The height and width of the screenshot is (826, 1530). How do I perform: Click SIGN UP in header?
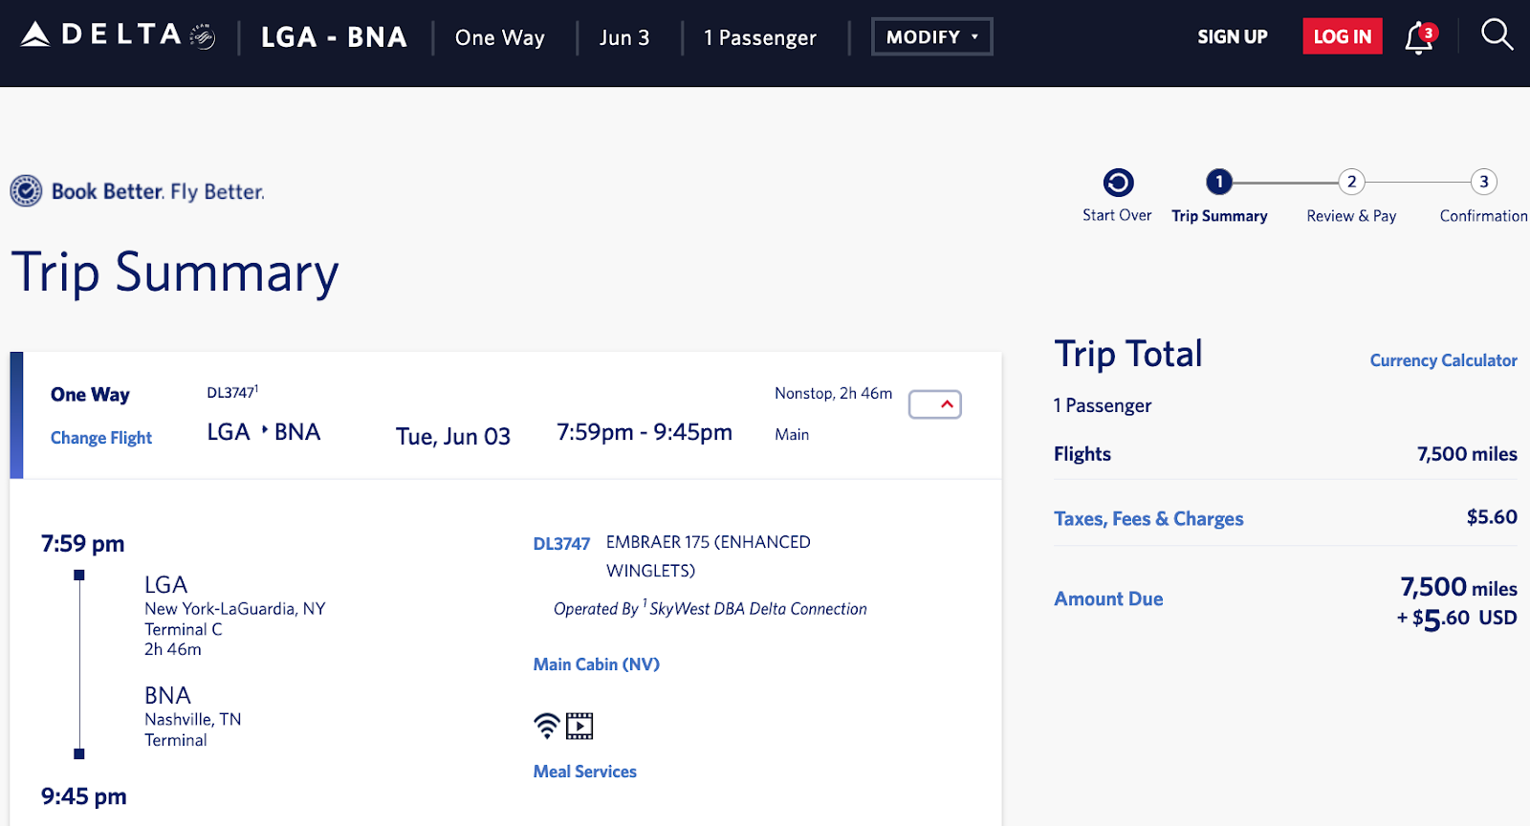[x=1232, y=37]
